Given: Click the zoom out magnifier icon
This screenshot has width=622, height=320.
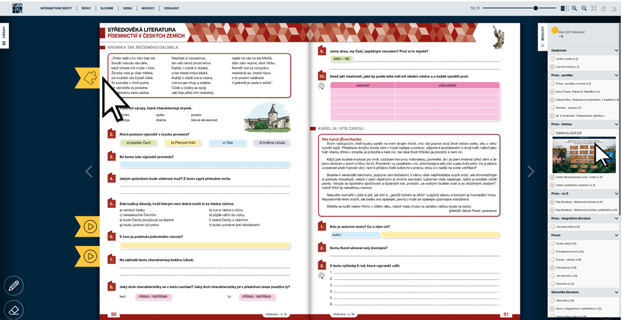Looking at the screenshot, I should 584,8.
